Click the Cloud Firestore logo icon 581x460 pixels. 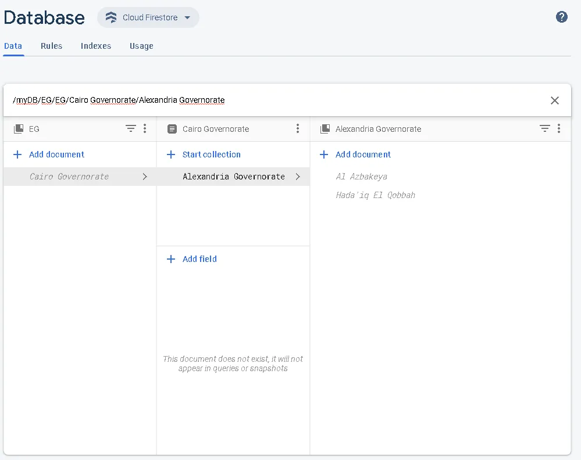point(111,17)
